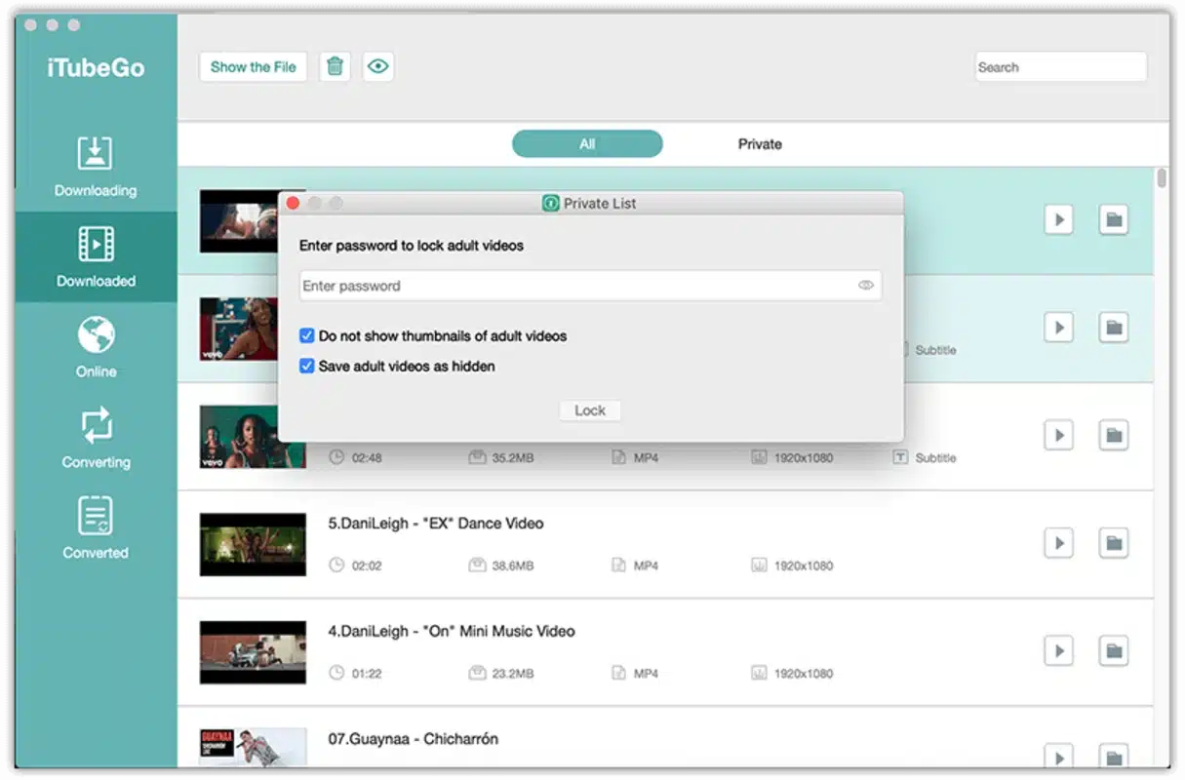Click thumbnail of Guaynaa - Chicharrón

point(253,748)
